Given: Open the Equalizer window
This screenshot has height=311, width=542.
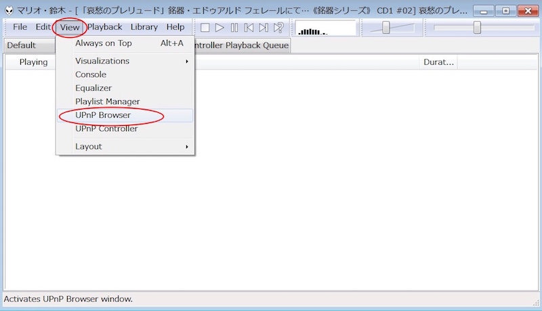Looking at the screenshot, I should tap(125, 89).
